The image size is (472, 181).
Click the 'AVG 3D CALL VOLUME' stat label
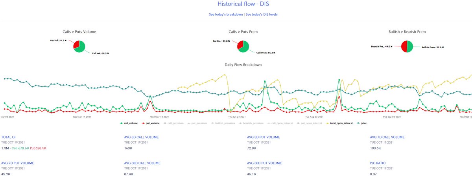tap(142, 137)
